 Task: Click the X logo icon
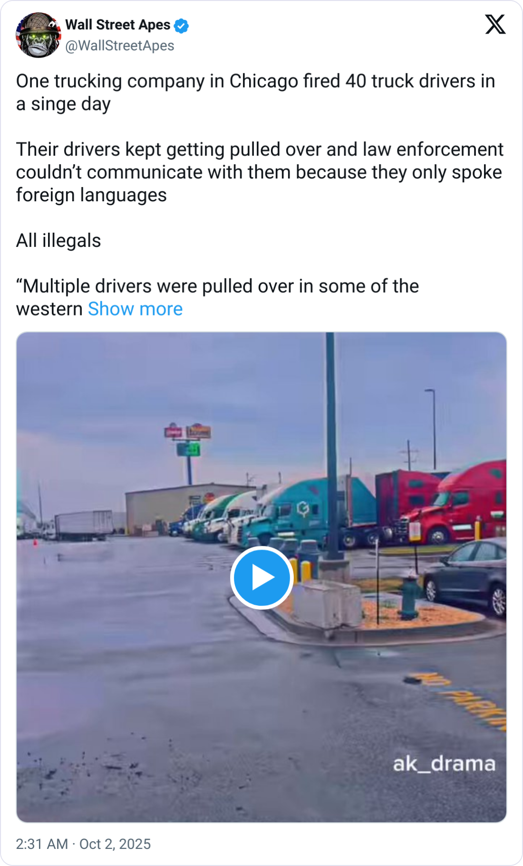[x=495, y=24]
